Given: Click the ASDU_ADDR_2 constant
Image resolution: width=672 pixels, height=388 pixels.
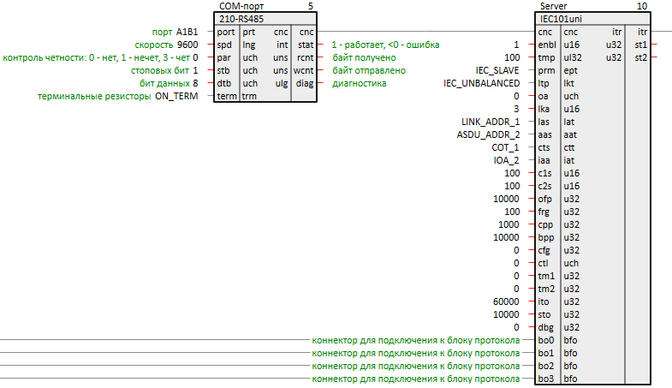Looking at the screenshot, I should pos(488,134).
